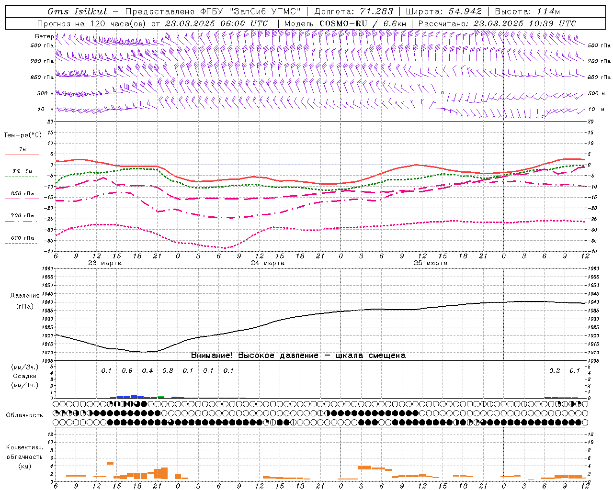Click the date label 24 марта
This screenshot has height=490, width=613.
(x=268, y=263)
